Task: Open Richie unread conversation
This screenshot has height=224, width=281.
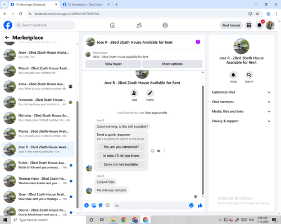Action: 38,165
